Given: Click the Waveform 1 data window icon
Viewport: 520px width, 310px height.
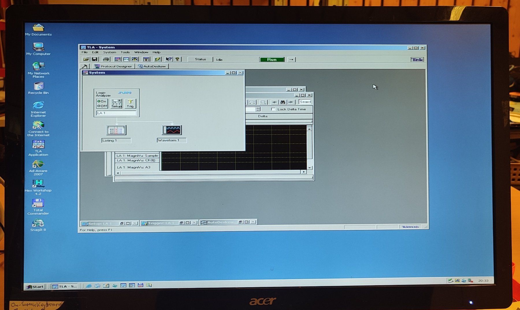Looking at the screenshot, I should (172, 130).
